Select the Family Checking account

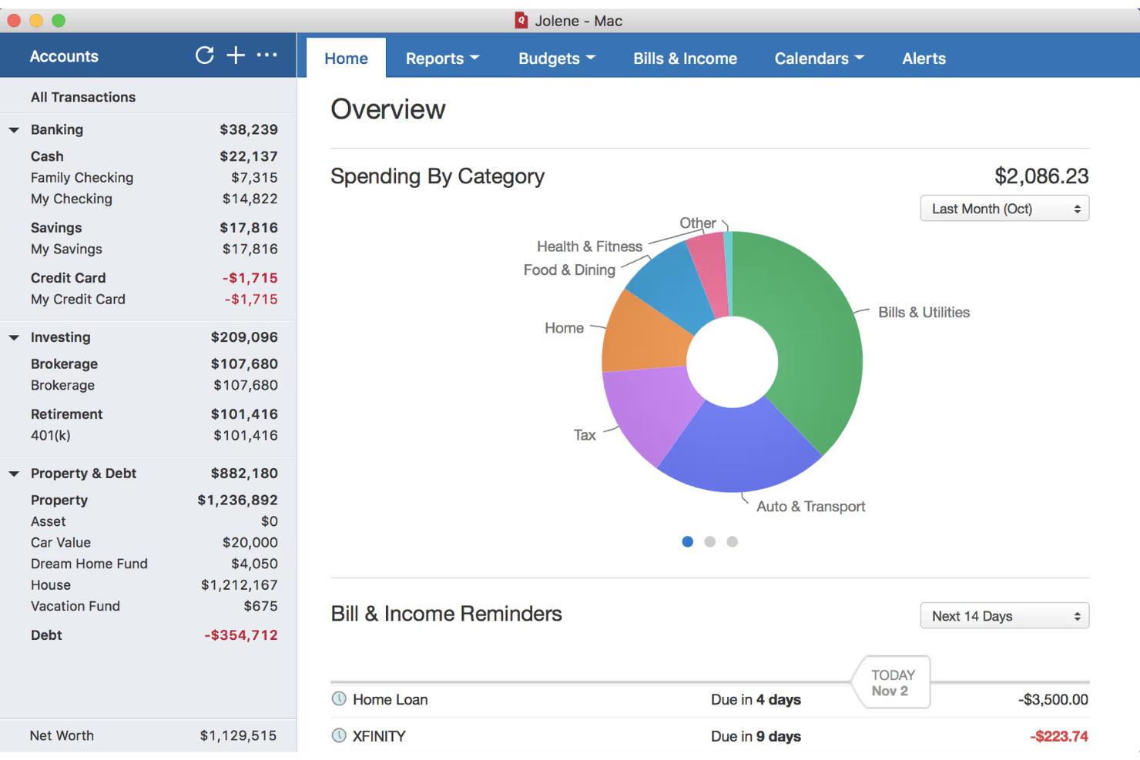pyautogui.click(x=82, y=177)
